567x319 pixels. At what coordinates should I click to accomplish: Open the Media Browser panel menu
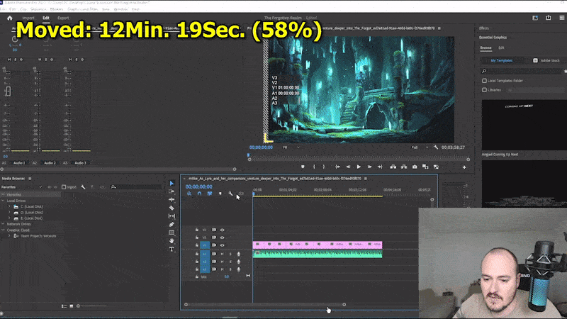tap(30, 179)
